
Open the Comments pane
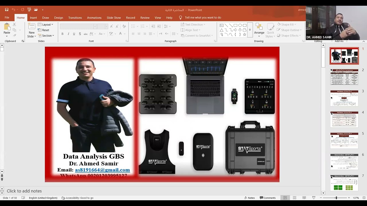click(268, 198)
